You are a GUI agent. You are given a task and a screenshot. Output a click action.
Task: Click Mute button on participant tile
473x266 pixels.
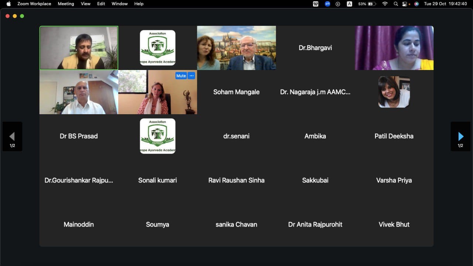pos(181,76)
